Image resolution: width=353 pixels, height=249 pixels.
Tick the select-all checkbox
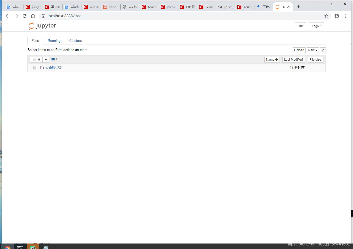(35, 59)
